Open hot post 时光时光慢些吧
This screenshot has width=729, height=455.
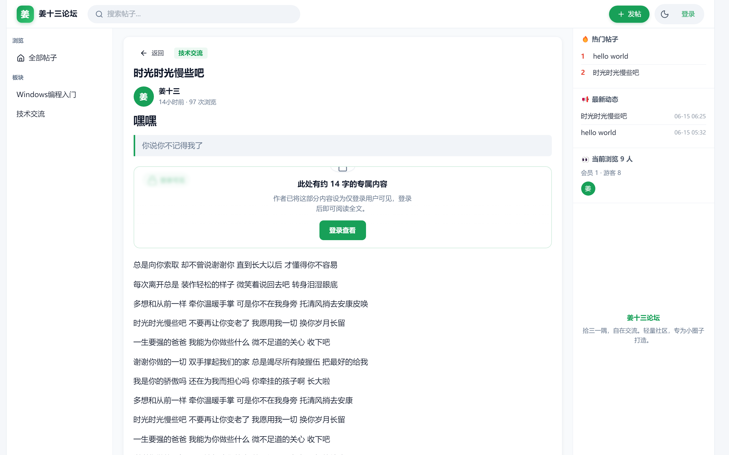coord(616,73)
